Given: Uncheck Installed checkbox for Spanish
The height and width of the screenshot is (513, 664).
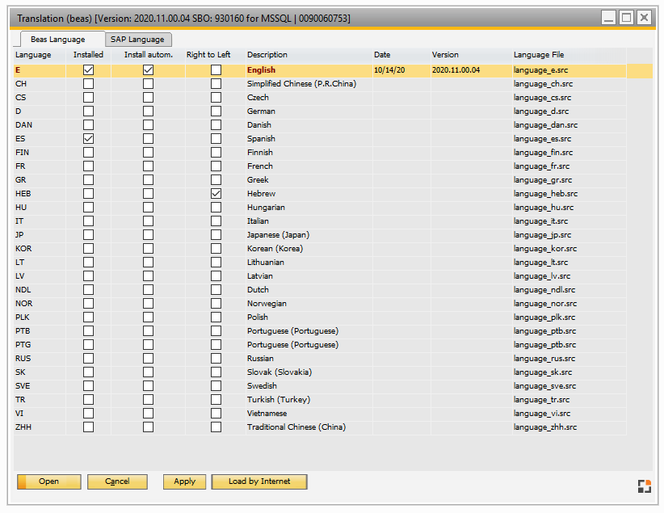Looking at the screenshot, I should (x=89, y=139).
